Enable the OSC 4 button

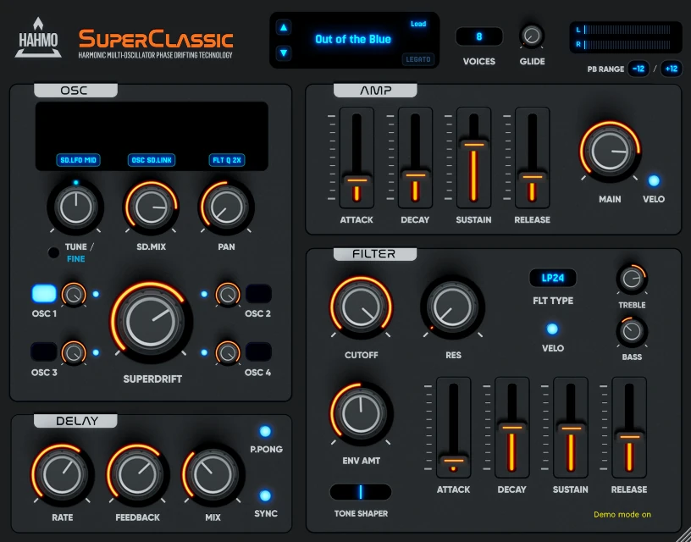[x=258, y=352]
